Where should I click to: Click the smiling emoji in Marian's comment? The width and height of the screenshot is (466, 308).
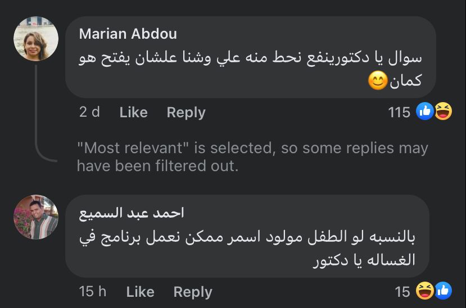pyautogui.click(x=378, y=82)
